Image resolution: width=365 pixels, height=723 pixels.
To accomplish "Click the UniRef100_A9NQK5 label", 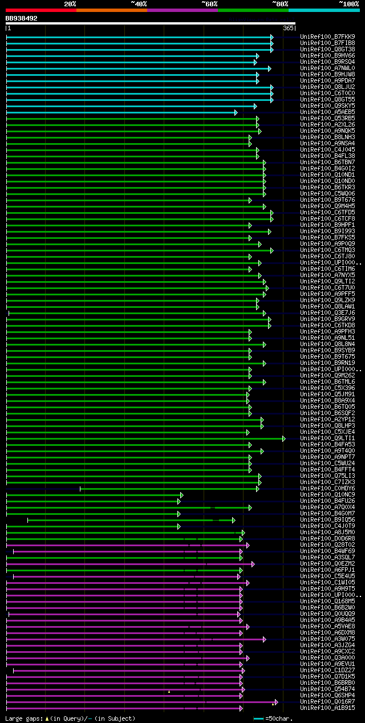I will tap(327, 131).
